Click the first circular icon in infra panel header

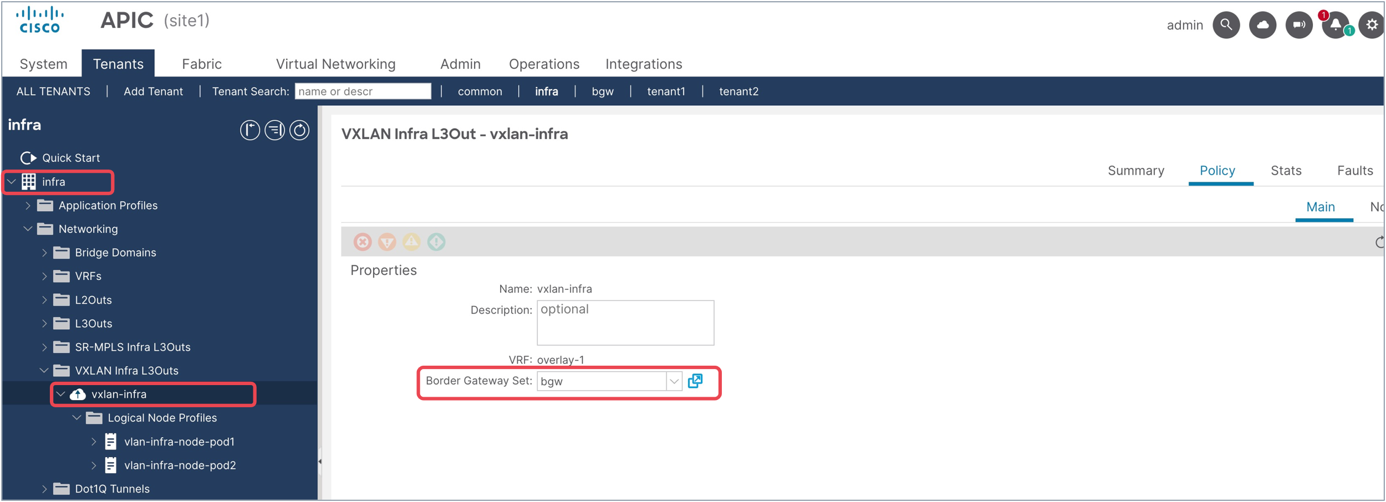250,130
